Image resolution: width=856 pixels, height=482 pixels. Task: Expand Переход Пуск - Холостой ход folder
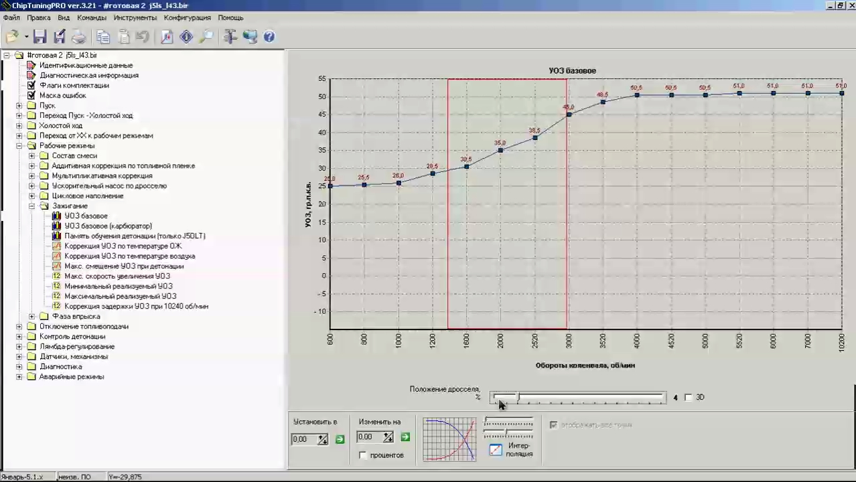[x=19, y=115]
